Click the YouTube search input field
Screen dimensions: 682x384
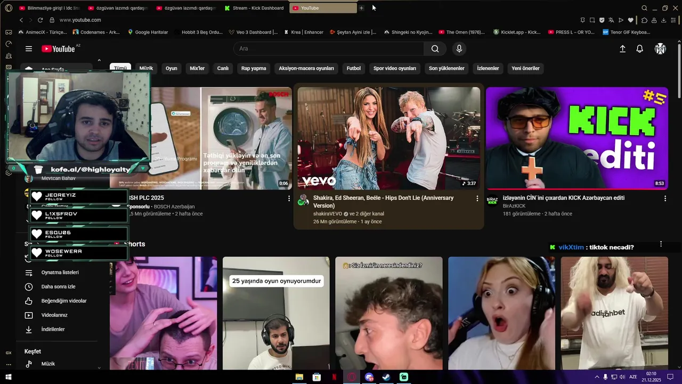pos(328,49)
